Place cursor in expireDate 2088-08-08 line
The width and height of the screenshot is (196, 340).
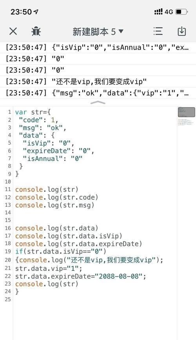click(x=80, y=276)
